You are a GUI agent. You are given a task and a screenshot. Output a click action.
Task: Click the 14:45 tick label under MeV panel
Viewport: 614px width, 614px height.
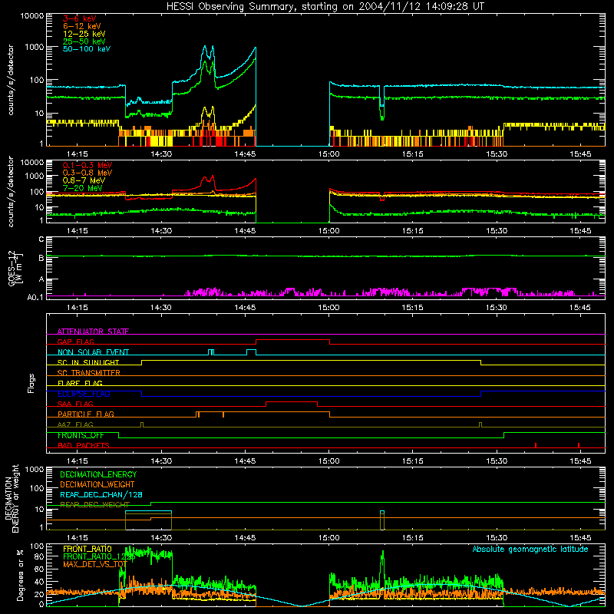point(245,231)
